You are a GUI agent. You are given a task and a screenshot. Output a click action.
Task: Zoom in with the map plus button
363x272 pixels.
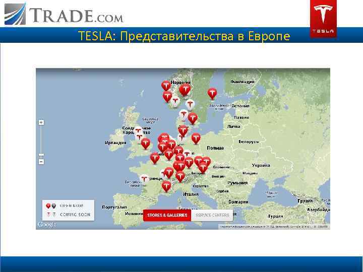pyautogui.click(x=41, y=122)
